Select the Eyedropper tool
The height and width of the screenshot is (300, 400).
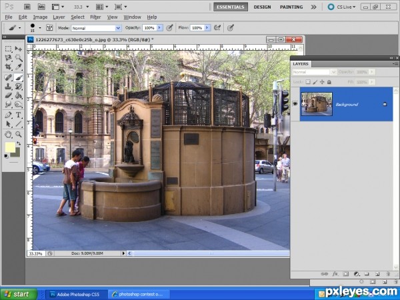[x=19, y=67]
